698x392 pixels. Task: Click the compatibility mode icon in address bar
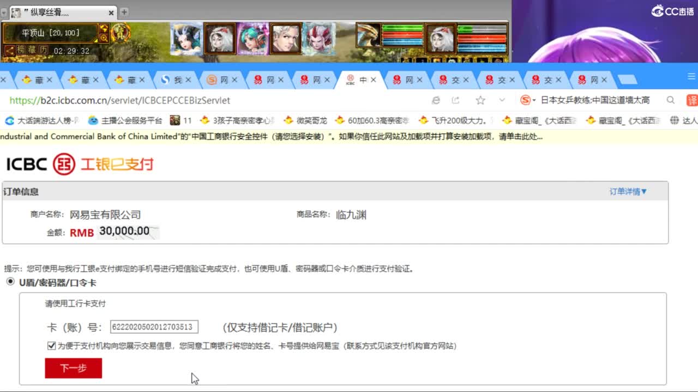point(436,100)
